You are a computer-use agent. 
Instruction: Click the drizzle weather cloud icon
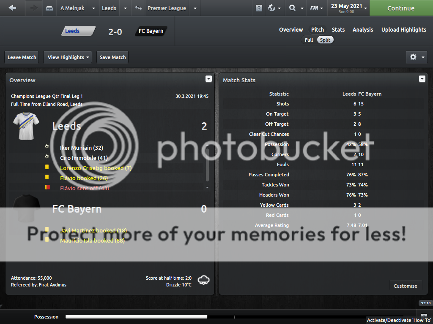204,280
